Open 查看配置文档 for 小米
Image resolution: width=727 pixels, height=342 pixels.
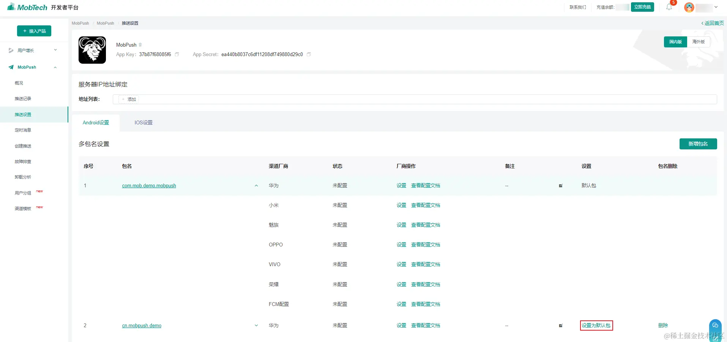tap(426, 205)
